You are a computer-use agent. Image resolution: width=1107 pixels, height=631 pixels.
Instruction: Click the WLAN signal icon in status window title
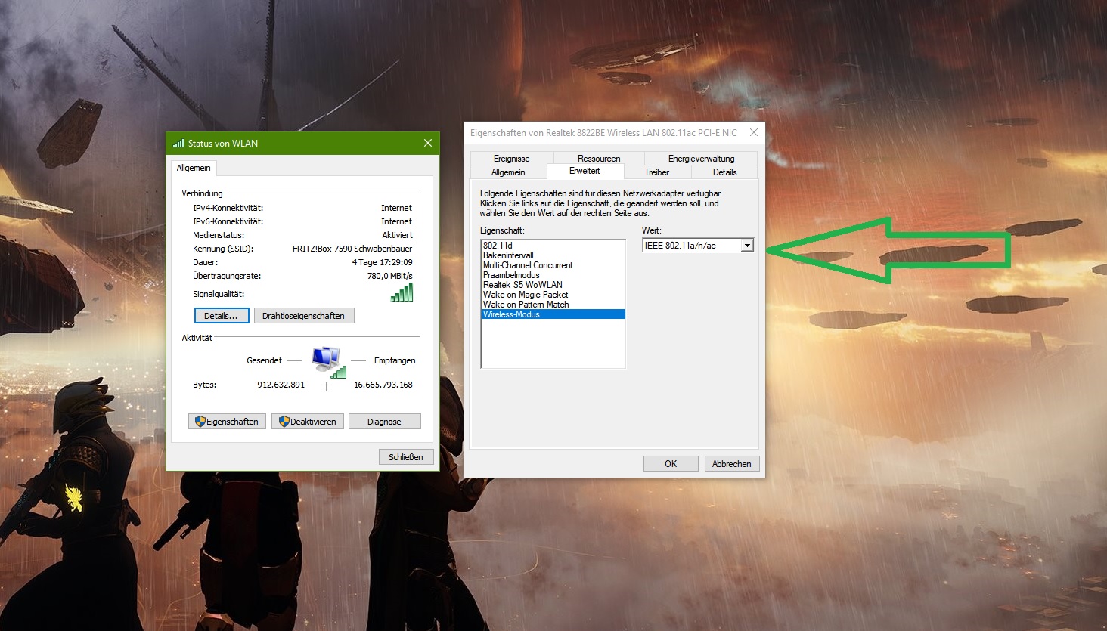point(178,143)
